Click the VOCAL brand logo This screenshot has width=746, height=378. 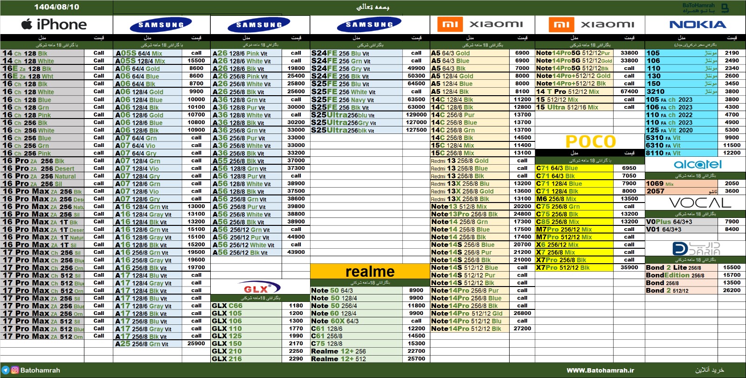click(700, 203)
